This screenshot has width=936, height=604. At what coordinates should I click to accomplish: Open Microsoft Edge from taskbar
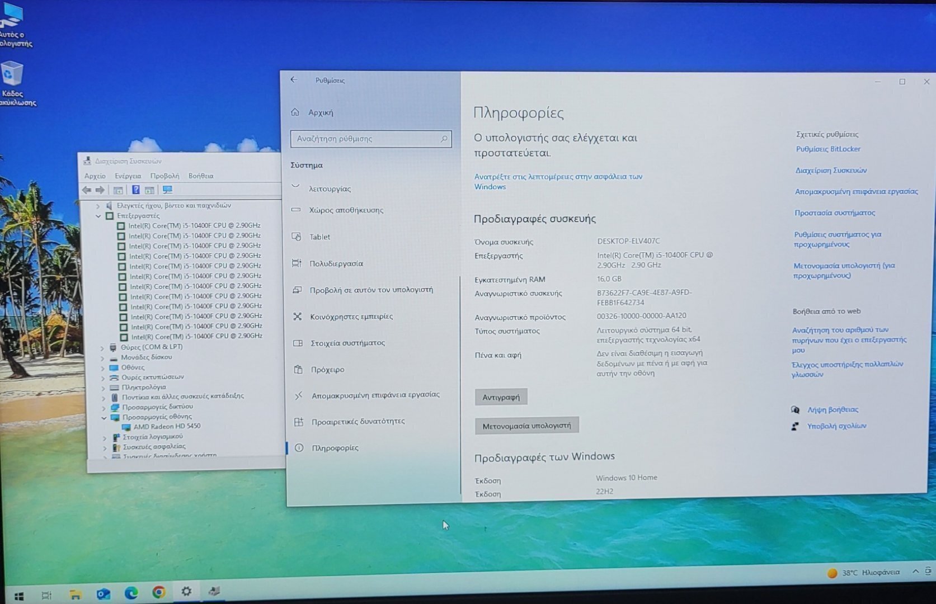[131, 593]
